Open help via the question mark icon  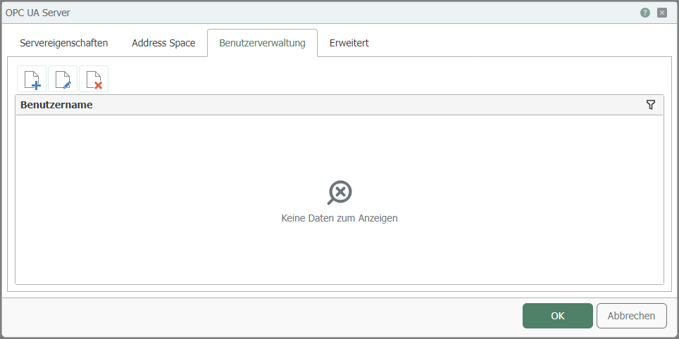(645, 13)
